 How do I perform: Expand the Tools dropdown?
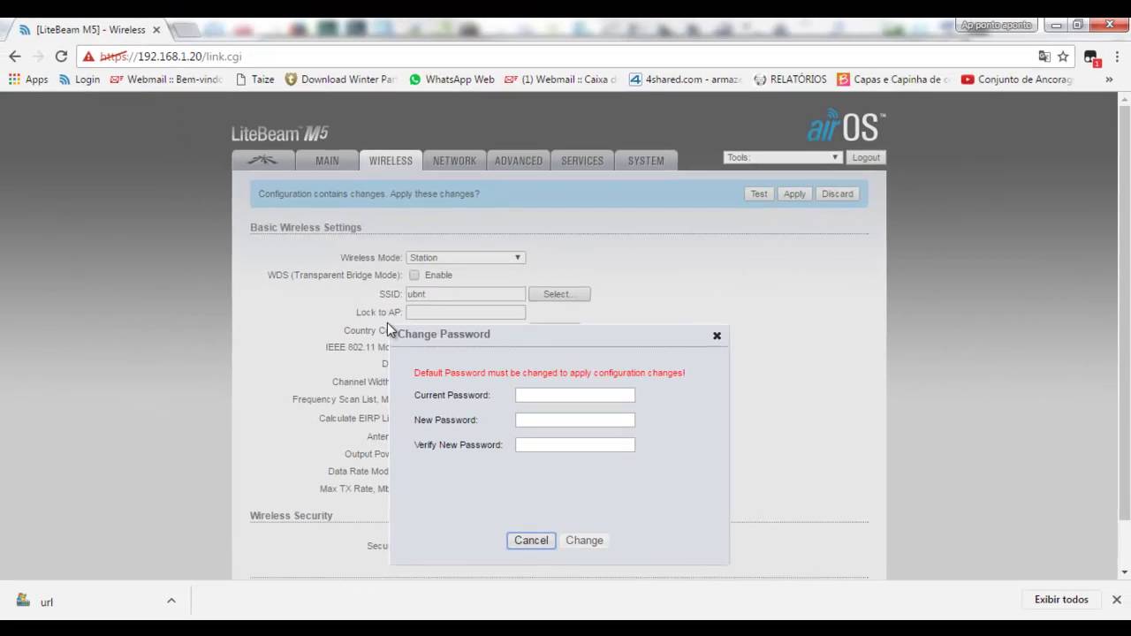point(782,157)
